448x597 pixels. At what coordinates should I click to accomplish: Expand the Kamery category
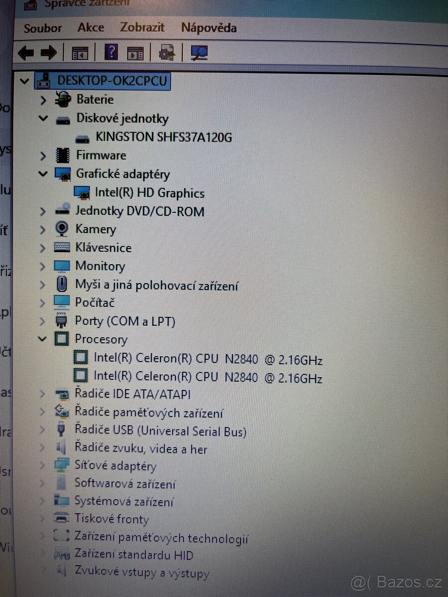pos(42,229)
